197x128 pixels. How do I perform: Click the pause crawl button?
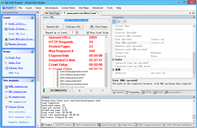[91, 91]
